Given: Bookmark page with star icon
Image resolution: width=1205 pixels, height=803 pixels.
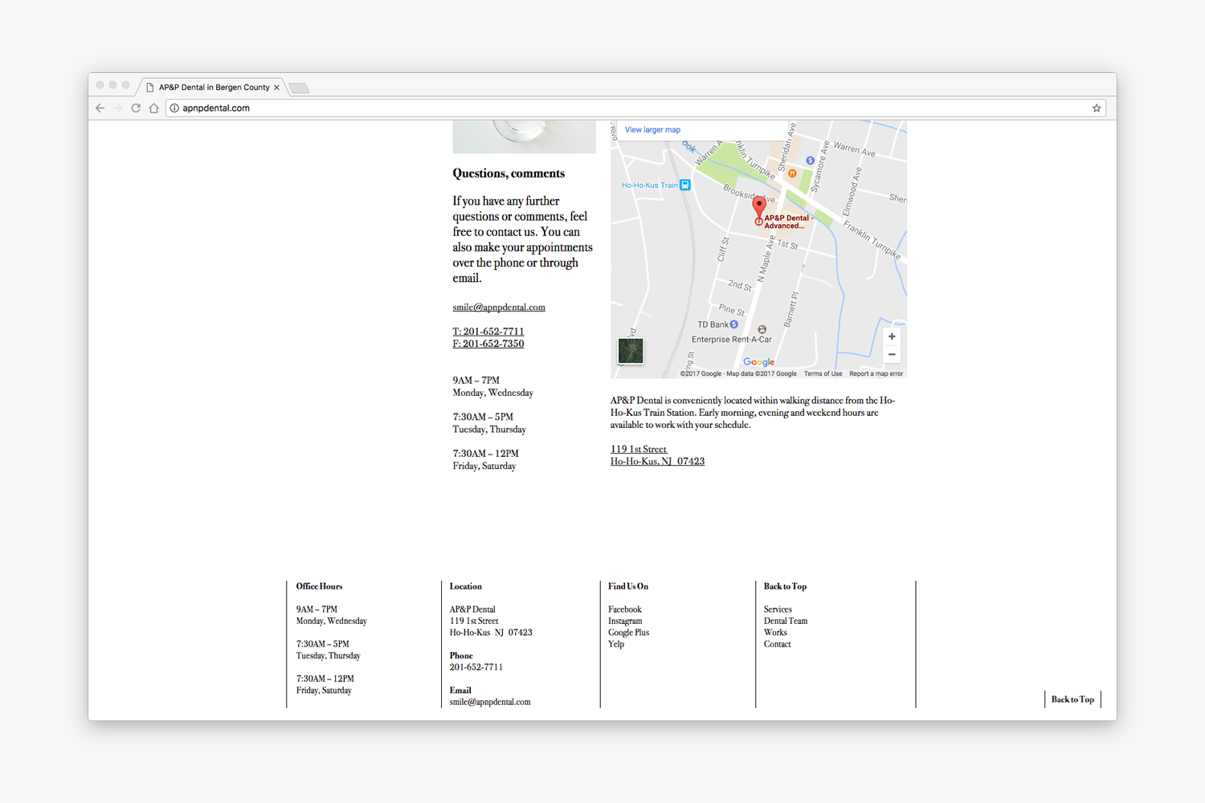Looking at the screenshot, I should [x=1096, y=108].
